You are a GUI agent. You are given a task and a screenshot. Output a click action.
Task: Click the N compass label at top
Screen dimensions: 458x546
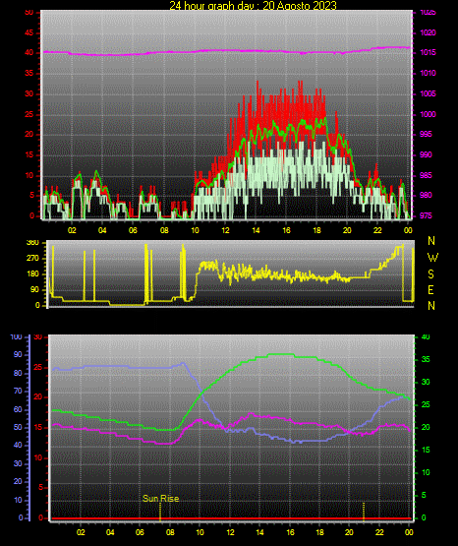(431, 241)
